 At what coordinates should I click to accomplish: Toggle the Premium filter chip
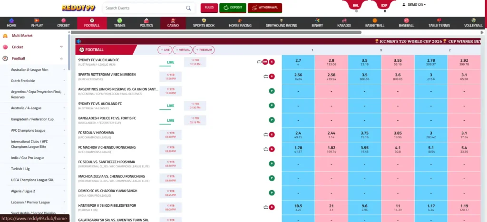pos(204,49)
